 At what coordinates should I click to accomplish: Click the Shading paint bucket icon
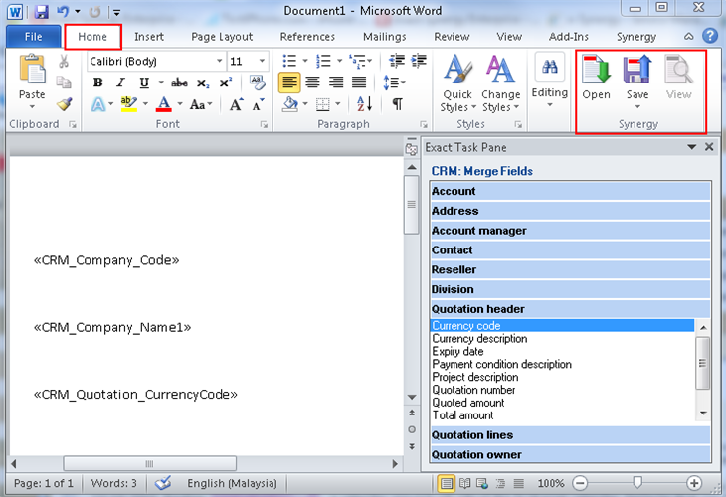click(289, 104)
